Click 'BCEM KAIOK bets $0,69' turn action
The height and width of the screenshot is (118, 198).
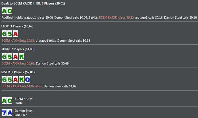[x=18, y=63]
